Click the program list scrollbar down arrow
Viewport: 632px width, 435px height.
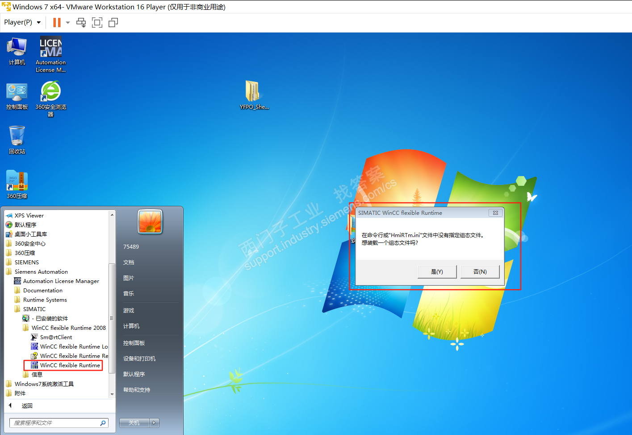pos(112,394)
